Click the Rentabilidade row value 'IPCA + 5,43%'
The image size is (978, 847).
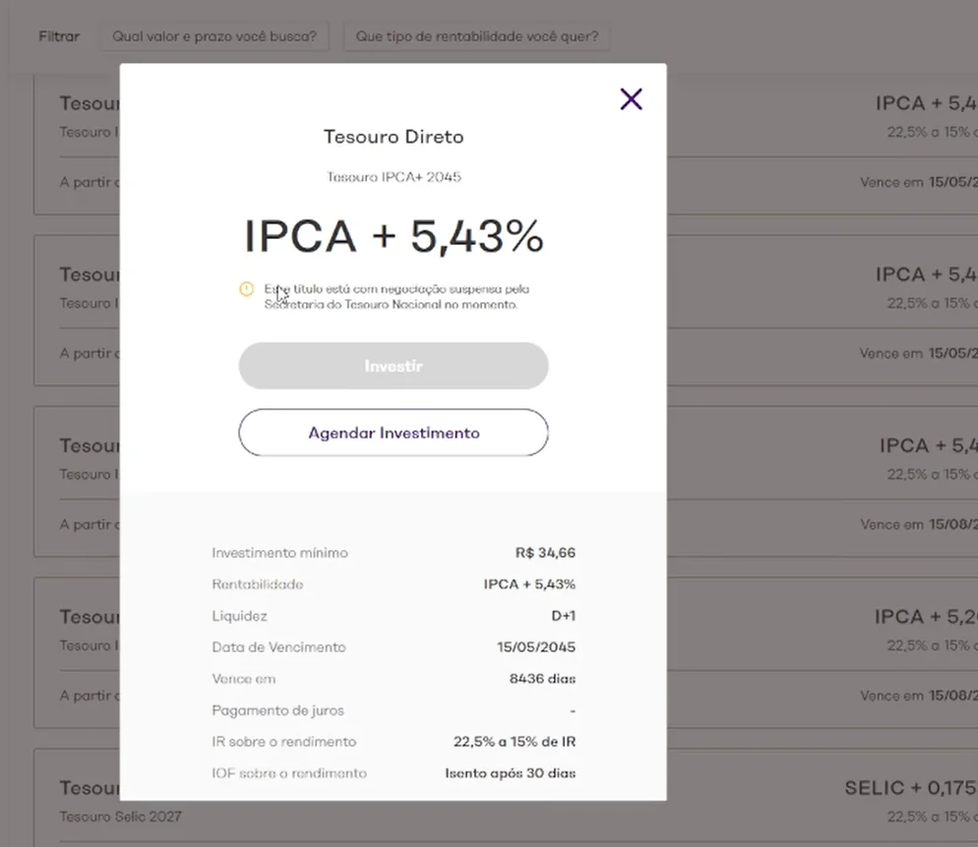click(x=529, y=584)
